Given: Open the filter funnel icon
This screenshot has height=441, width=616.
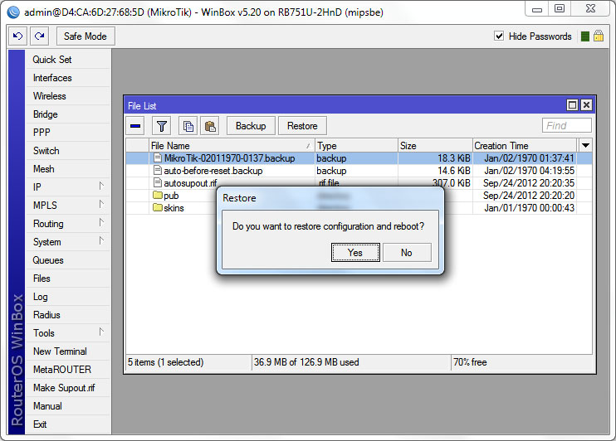Looking at the screenshot, I should coord(162,126).
